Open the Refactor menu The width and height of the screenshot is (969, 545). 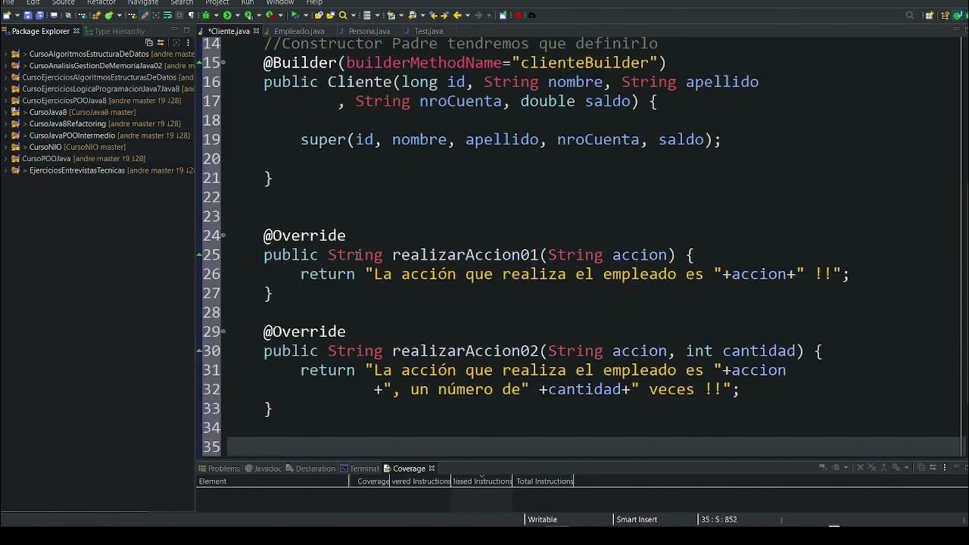(x=101, y=2)
